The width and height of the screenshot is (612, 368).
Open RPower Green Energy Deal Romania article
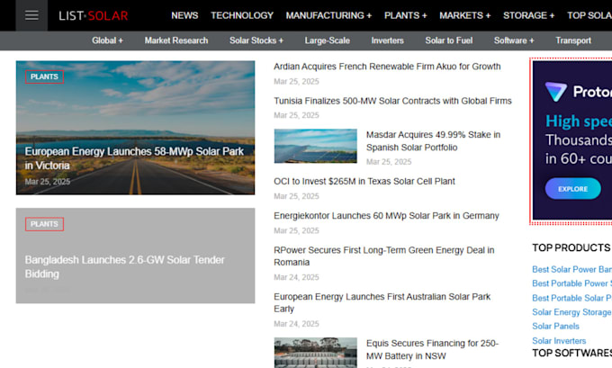tap(384, 256)
